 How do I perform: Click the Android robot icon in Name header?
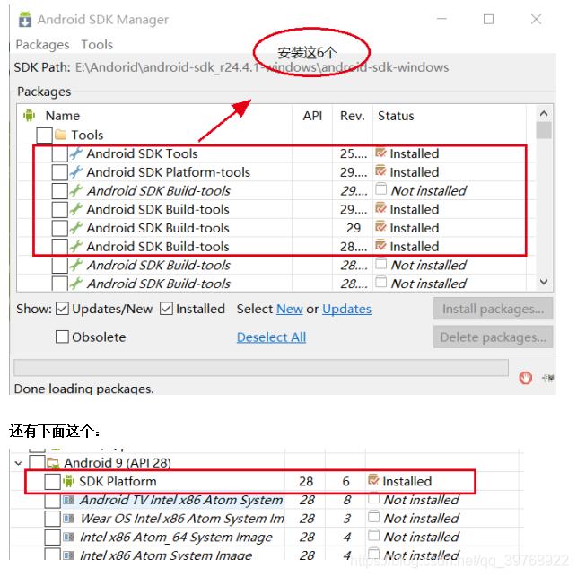pos(29,116)
